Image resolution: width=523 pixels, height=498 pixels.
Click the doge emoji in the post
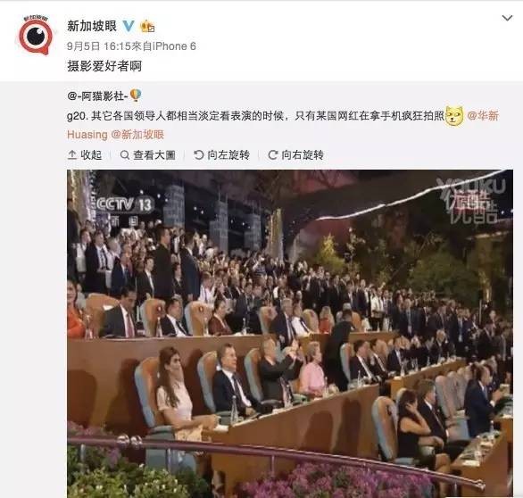(454, 116)
